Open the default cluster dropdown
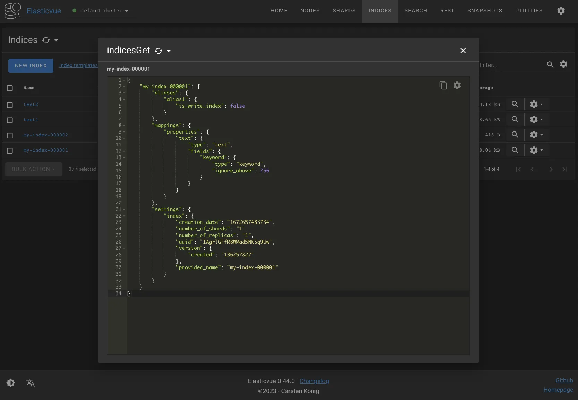Viewport: 578px width, 400px height. pyautogui.click(x=101, y=11)
